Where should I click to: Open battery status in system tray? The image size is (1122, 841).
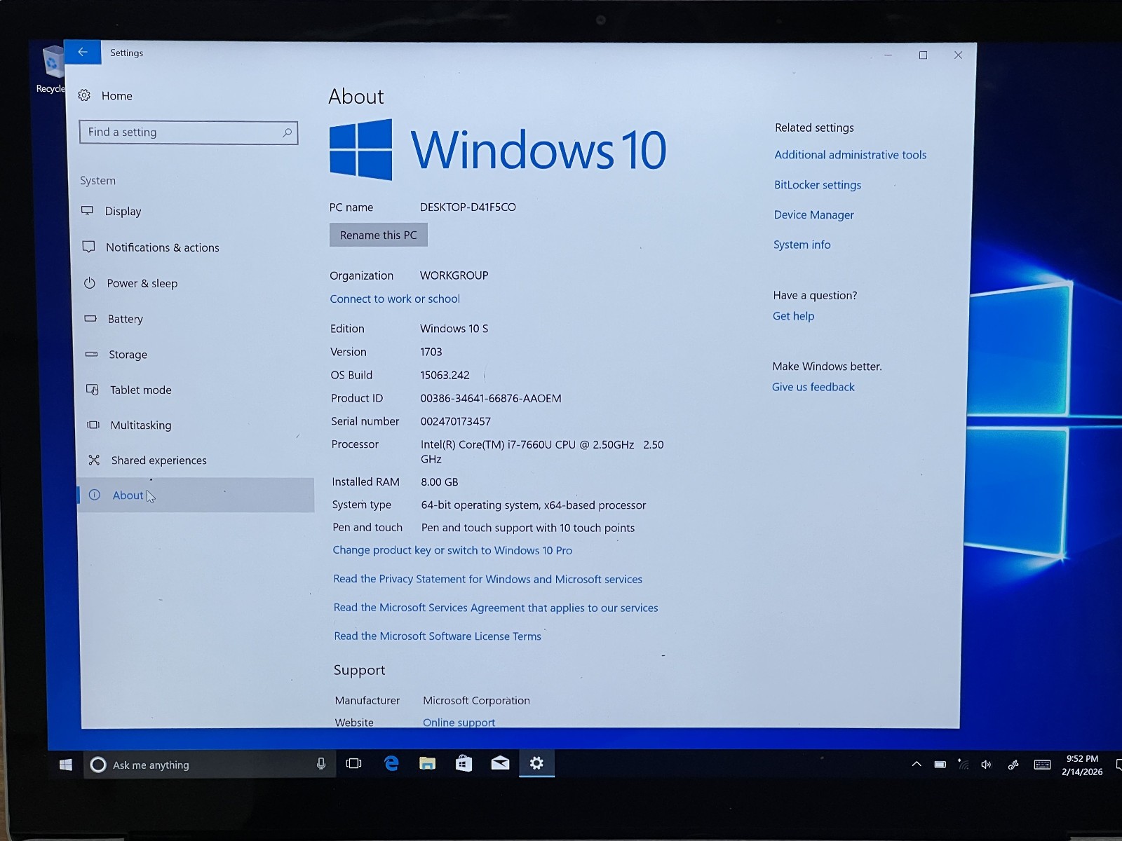pyautogui.click(x=940, y=765)
